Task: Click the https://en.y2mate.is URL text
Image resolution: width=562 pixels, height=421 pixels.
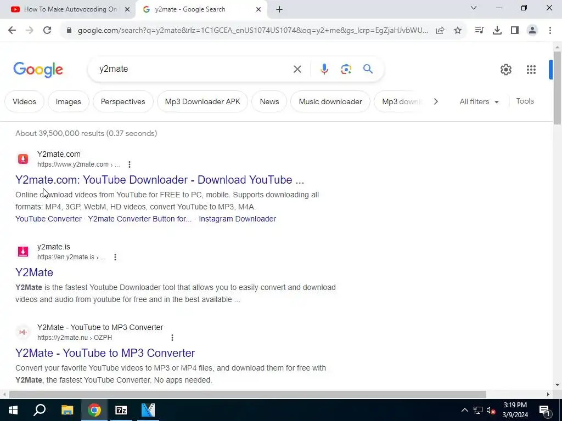Action: click(66, 257)
